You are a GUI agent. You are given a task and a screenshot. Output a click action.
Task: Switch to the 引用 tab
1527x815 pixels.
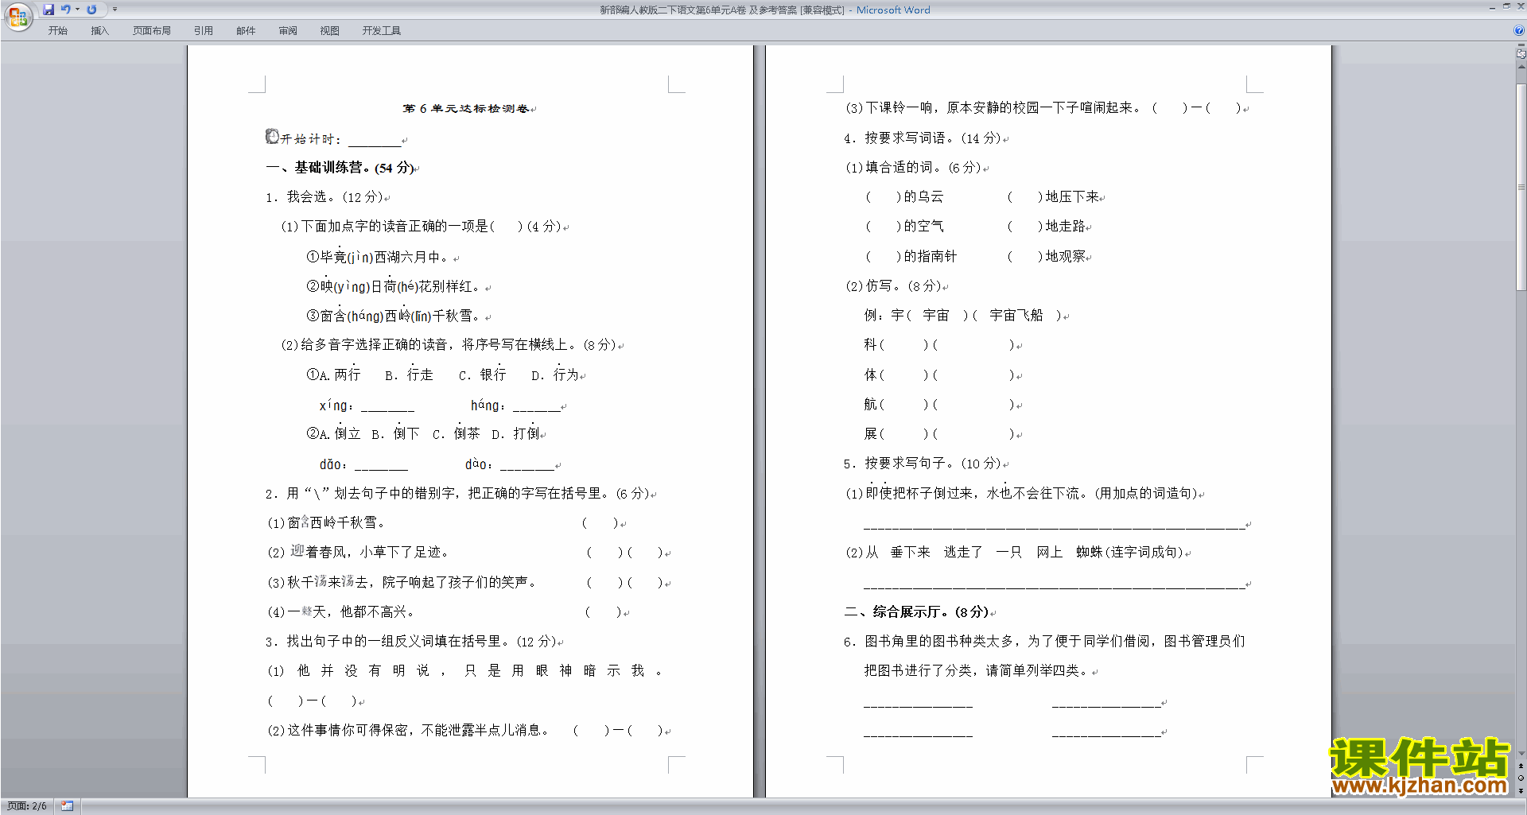[x=204, y=30]
